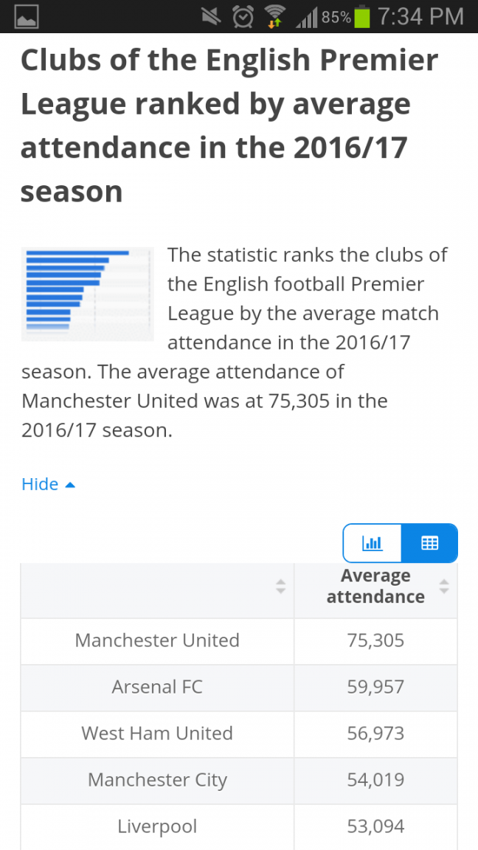The width and height of the screenshot is (478, 850).
Task: Select the Liverpool row
Action: pyautogui.click(x=239, y=827)
